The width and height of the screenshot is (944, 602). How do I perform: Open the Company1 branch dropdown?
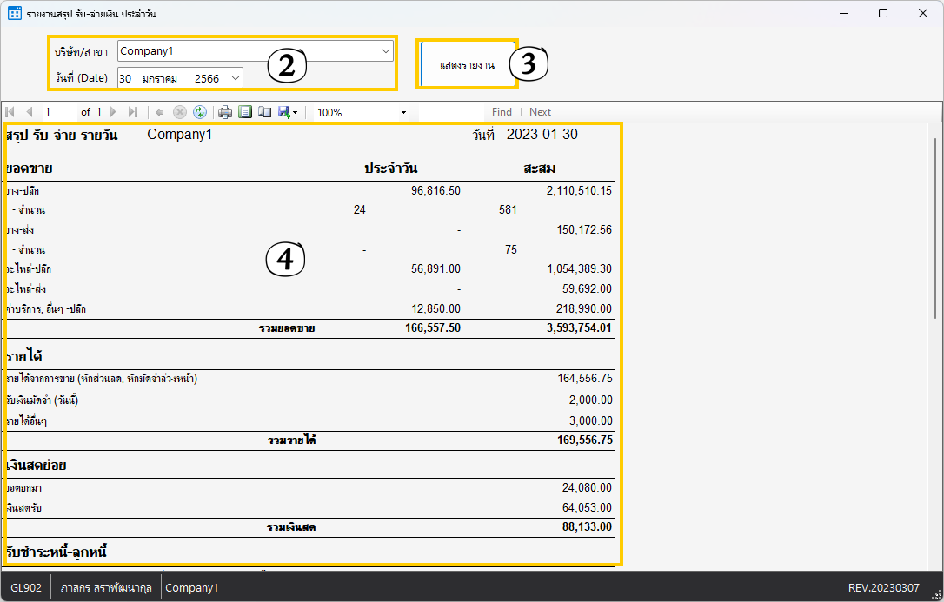[x=386, y=51]
